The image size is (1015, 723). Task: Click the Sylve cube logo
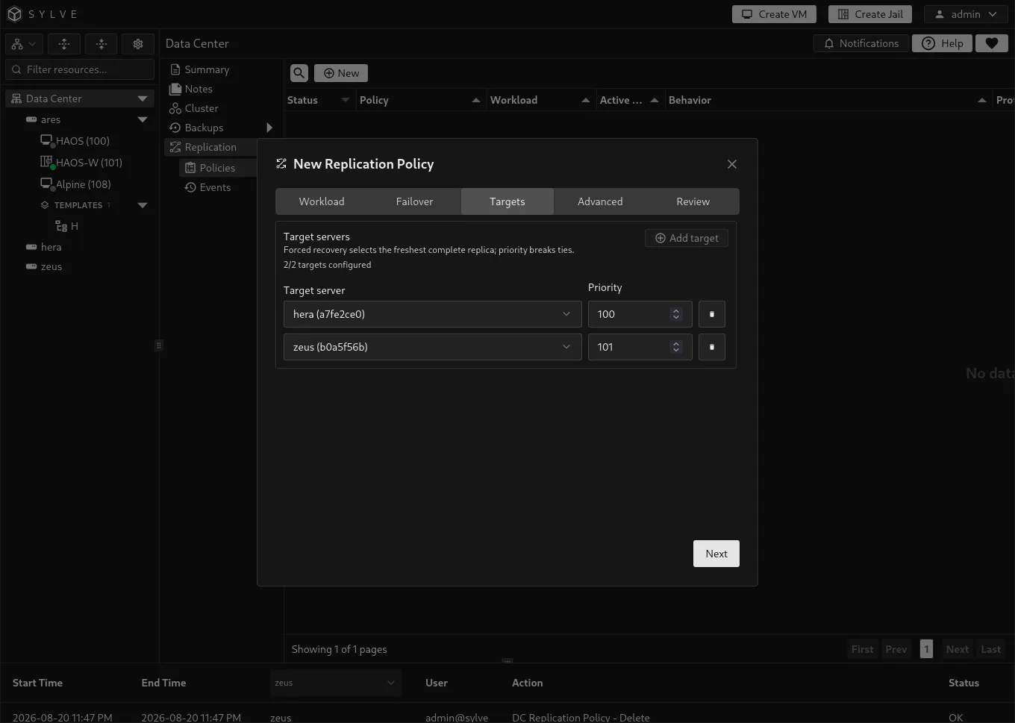click(14, 14)
